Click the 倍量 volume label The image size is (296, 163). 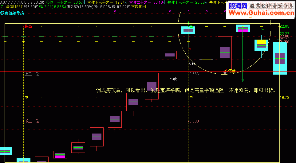click(x=232, y=71)
